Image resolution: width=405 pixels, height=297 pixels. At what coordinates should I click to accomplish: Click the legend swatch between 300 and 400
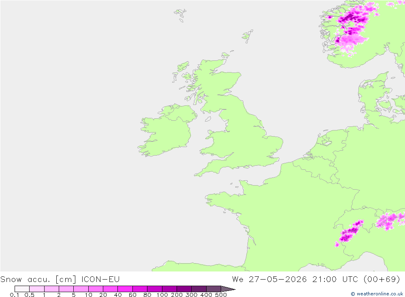199,289
